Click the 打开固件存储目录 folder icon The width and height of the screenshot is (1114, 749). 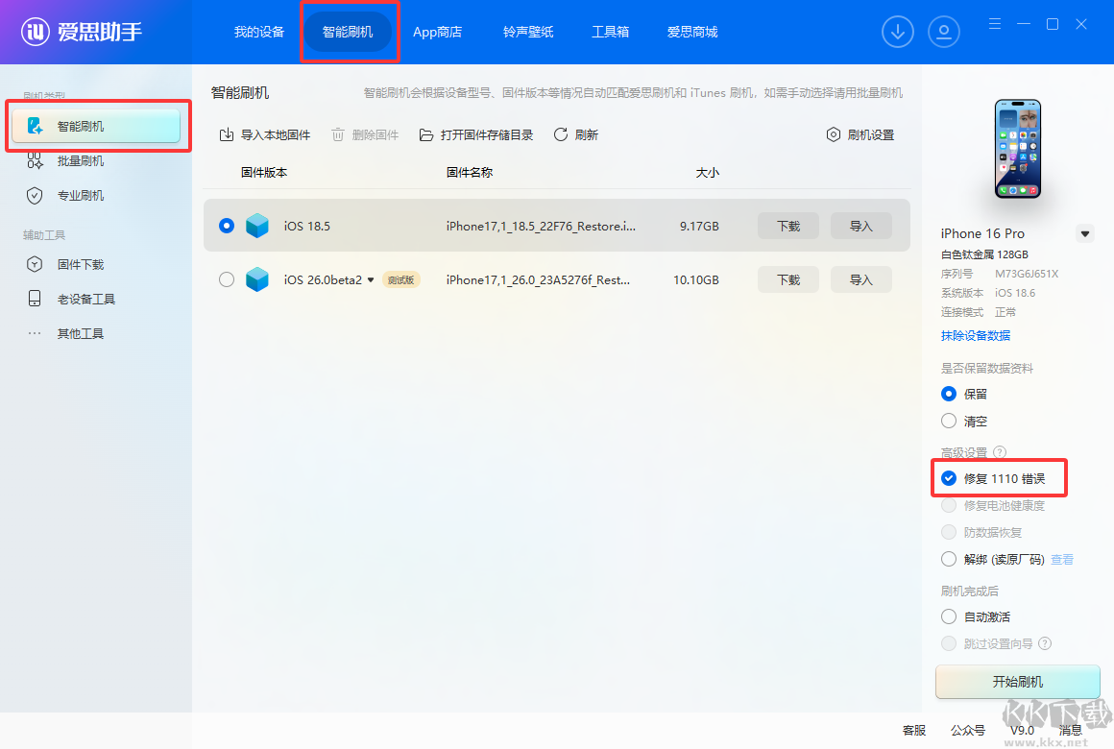[x=426, y=134]
